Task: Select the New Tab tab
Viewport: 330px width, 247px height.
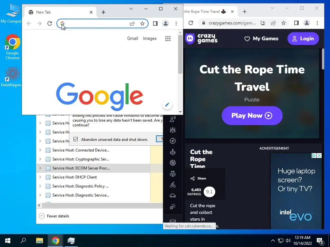Action: click(61, 12)
